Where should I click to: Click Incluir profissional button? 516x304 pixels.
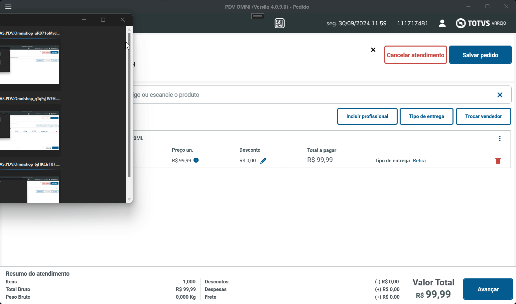click(x=367, y=116)
